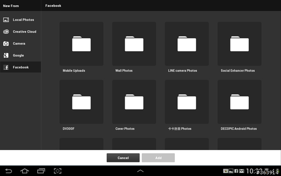The image size is (281, 176).
Task: Open the Cover Photos folder
Action: pos(134,102)
